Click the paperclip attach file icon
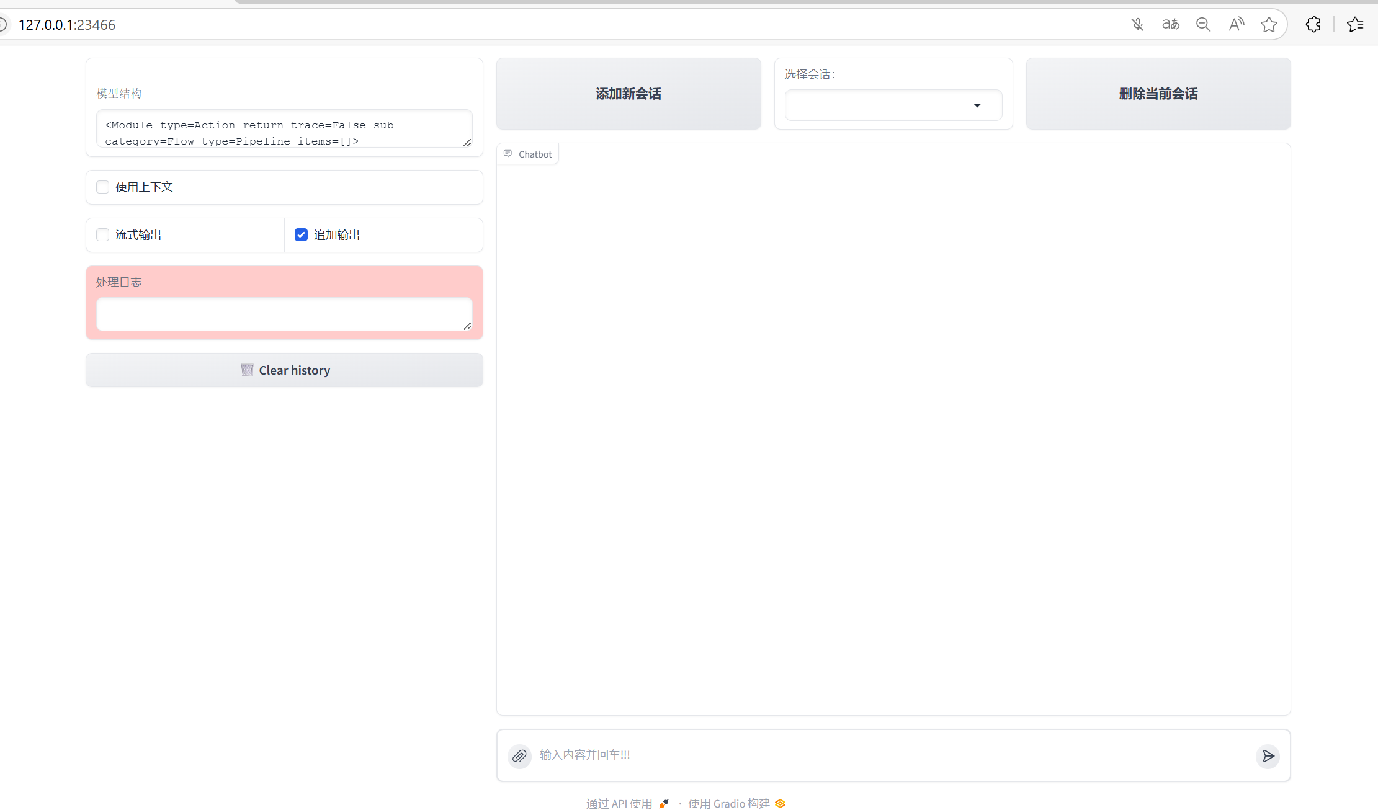Screen dimensions: 1378x810 click(519, 755)
